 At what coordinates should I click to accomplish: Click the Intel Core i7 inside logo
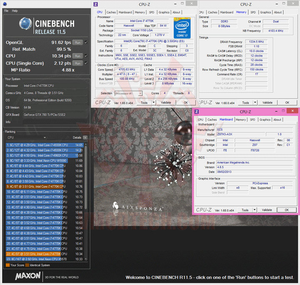182,28
